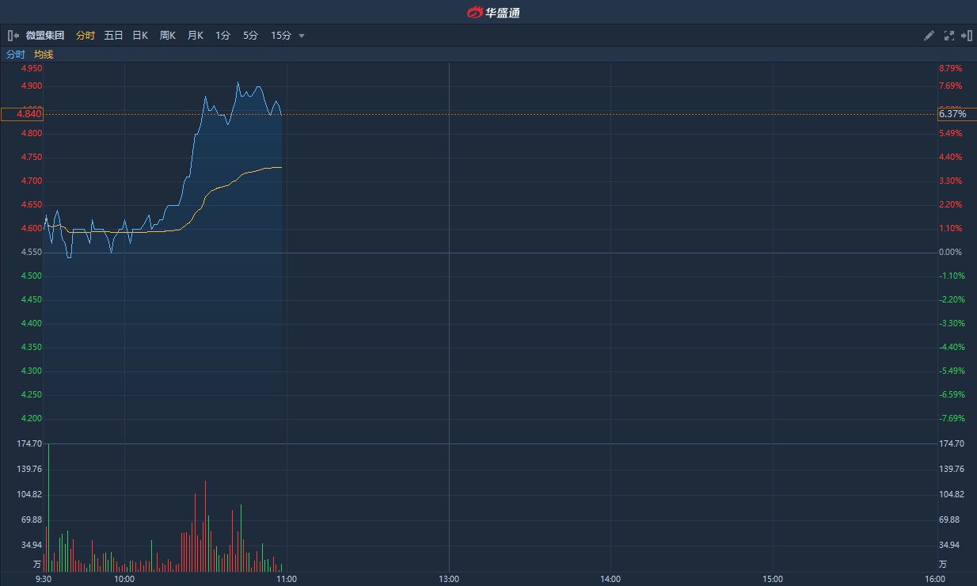This screenshot has height=586, width=977.
Task: Switch to 分时 intraday chart tab
Action: [86, 36]
